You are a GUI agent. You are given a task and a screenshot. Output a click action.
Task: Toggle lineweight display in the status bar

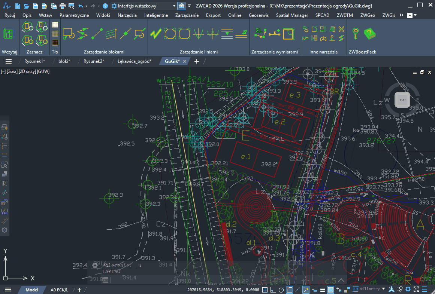tap(322, 290)
